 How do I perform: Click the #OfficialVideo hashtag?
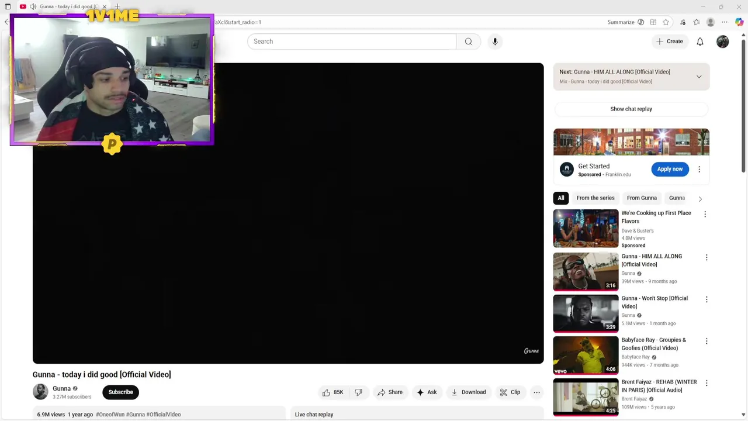[164, 415]
